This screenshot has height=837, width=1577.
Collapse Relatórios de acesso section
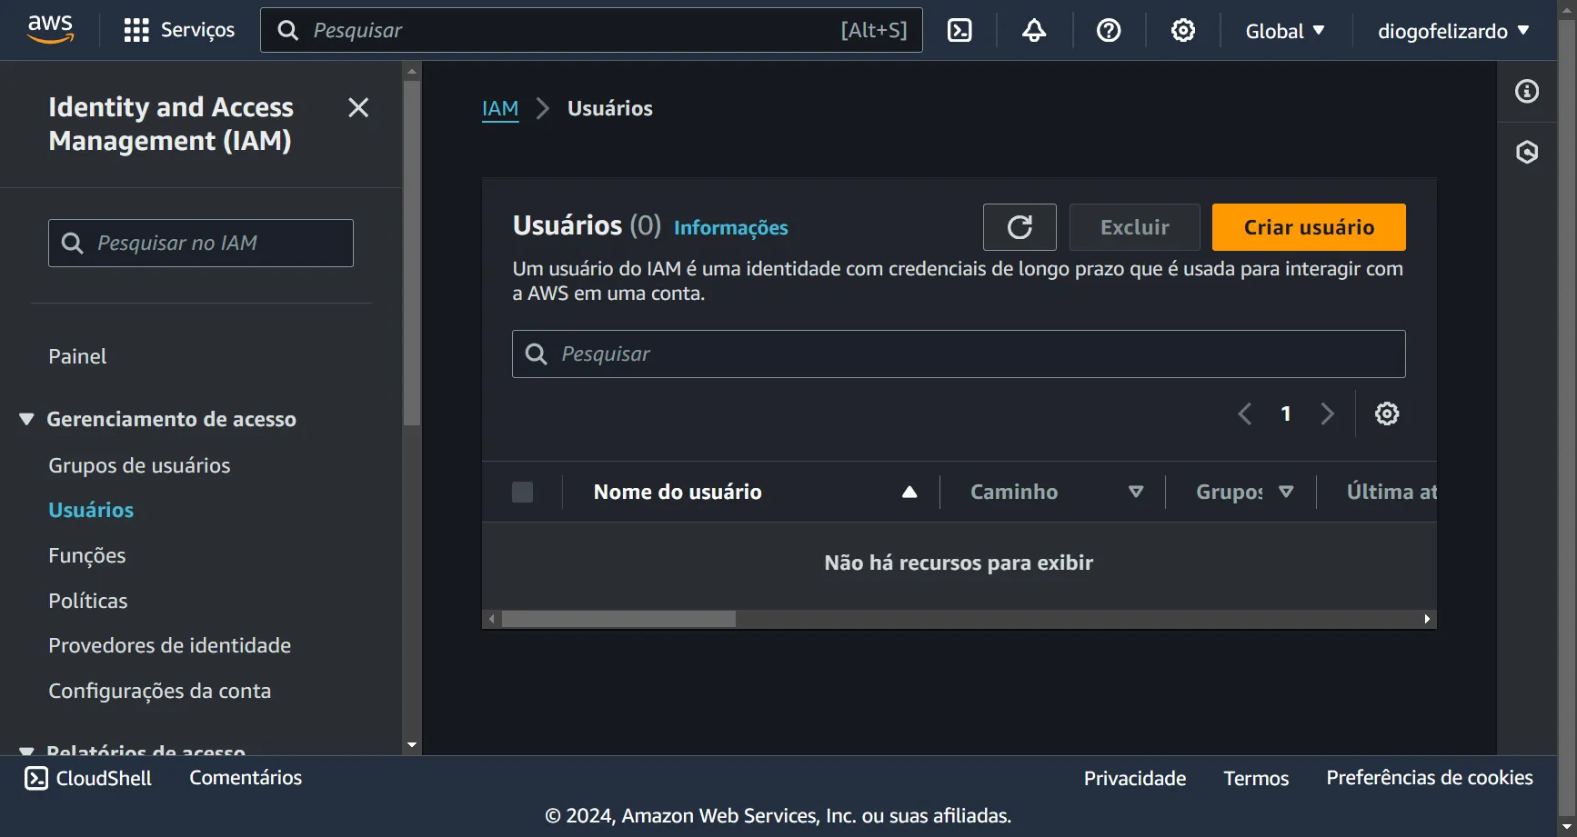click(x=26, y=752)
